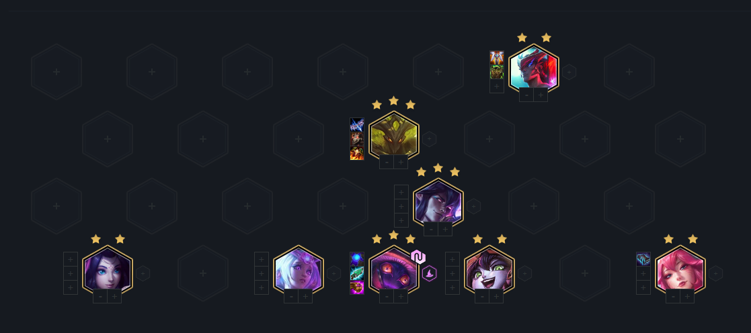Click the empty item slot under pink-haired champion's item
The width and height of the screenshot is (751, 333).
coord(643,274)
